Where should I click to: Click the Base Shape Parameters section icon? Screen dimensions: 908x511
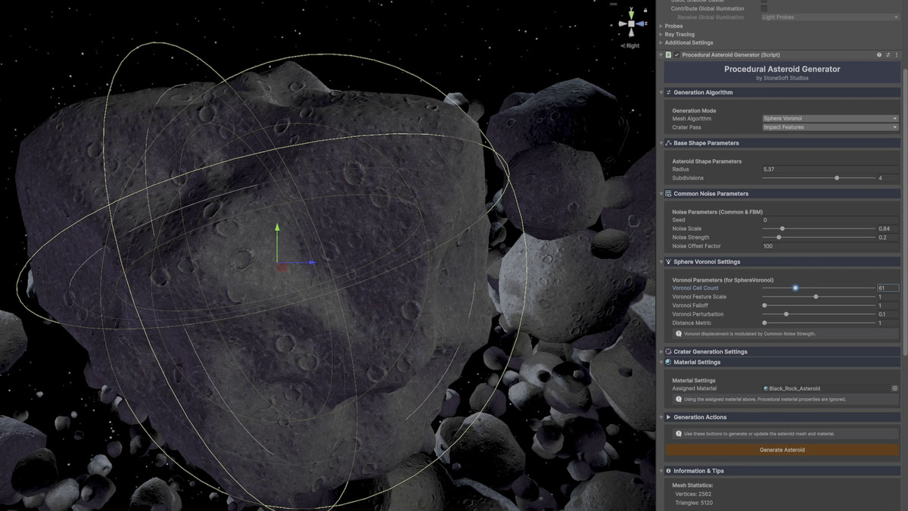(x=669, y=143)
